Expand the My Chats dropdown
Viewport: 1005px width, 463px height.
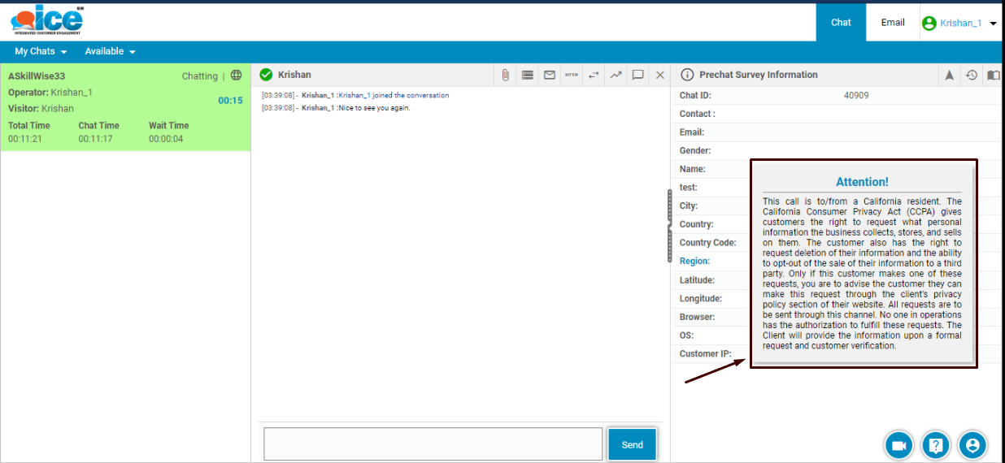[x=41, y=51]
